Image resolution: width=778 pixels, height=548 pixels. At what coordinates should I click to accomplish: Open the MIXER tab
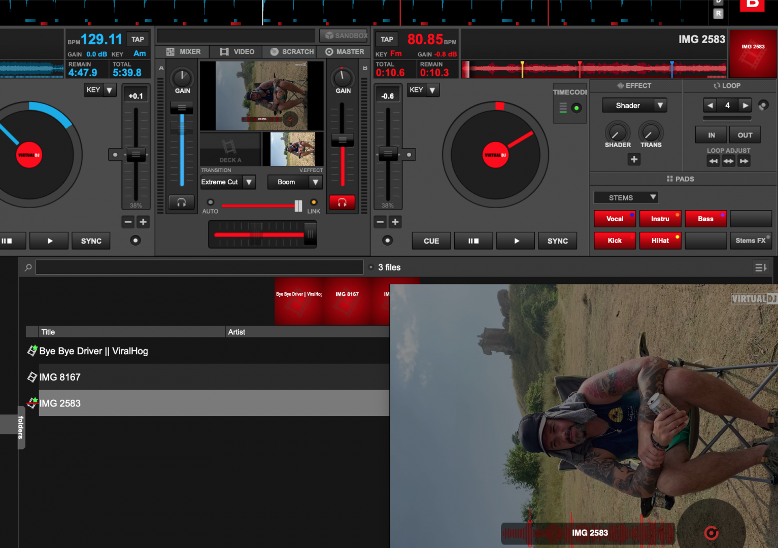click(183, 52)
